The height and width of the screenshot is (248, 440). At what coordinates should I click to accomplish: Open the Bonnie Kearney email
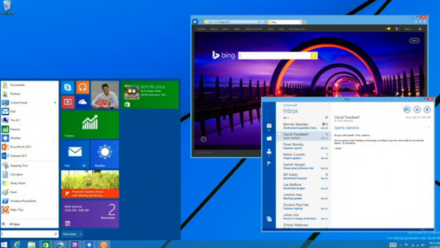click(303, 126)
